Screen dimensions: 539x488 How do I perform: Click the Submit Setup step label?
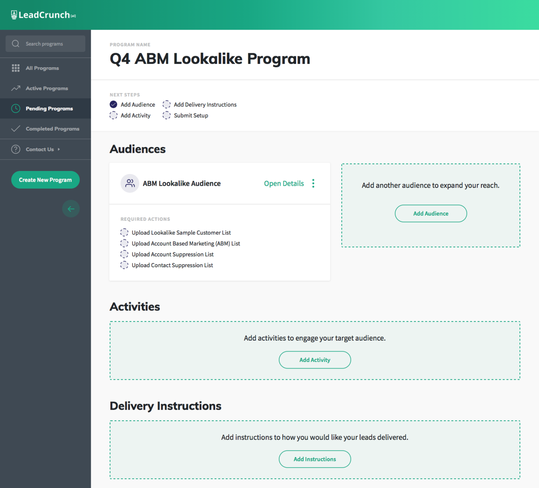tap(191, 115)
